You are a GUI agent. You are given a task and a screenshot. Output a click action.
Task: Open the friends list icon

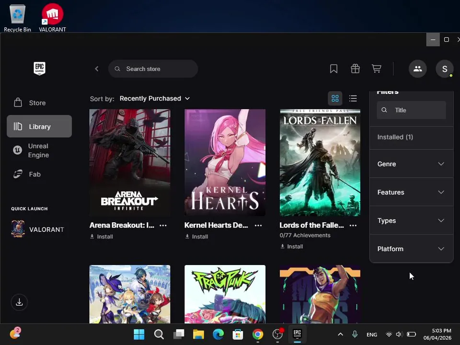417,69
